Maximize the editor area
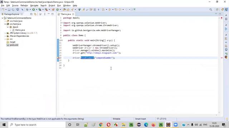The height and width of the screenshot is (128, 229). pos(220,14)
